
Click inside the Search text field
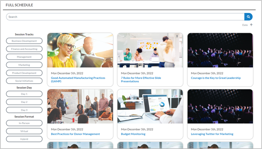coord(124,17)
